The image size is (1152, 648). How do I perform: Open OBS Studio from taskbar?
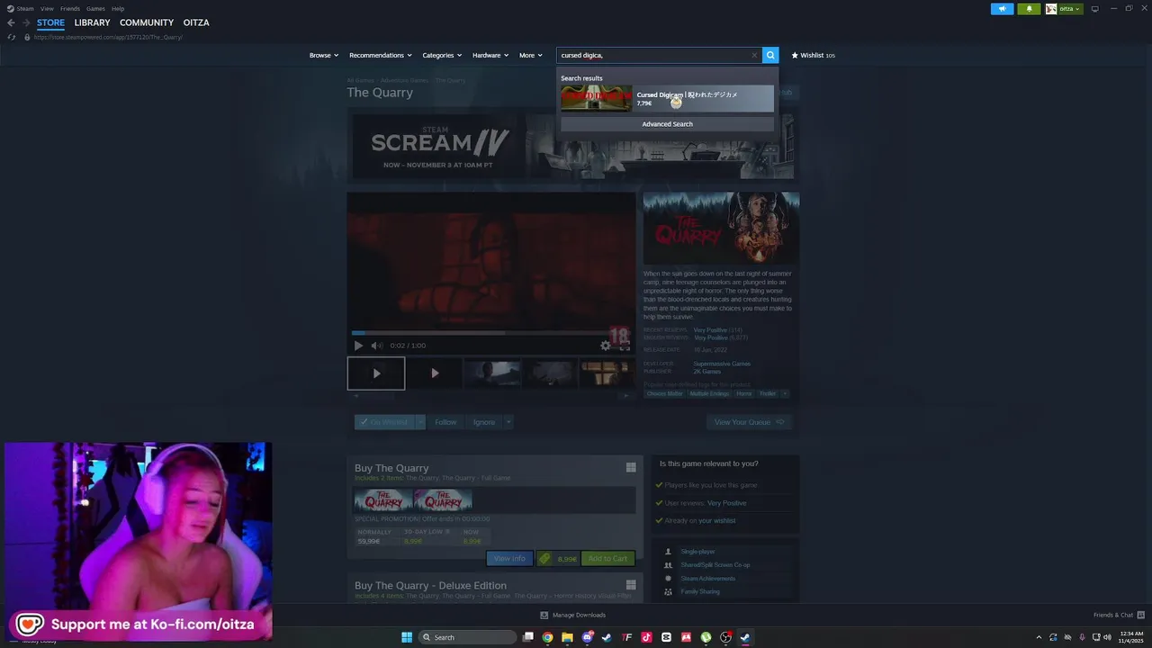[x=725, y=637]
